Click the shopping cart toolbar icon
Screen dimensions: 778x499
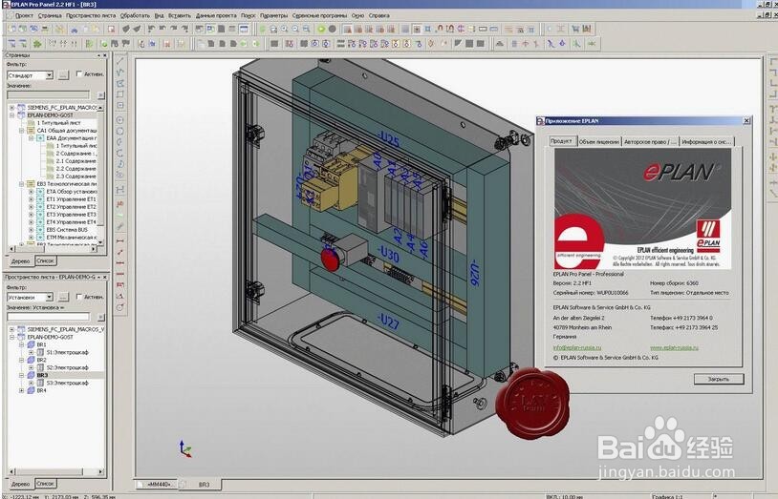coord(575,30)
